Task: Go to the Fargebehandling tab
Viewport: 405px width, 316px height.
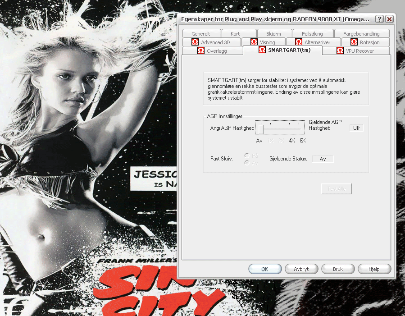Action: (362, 34)
